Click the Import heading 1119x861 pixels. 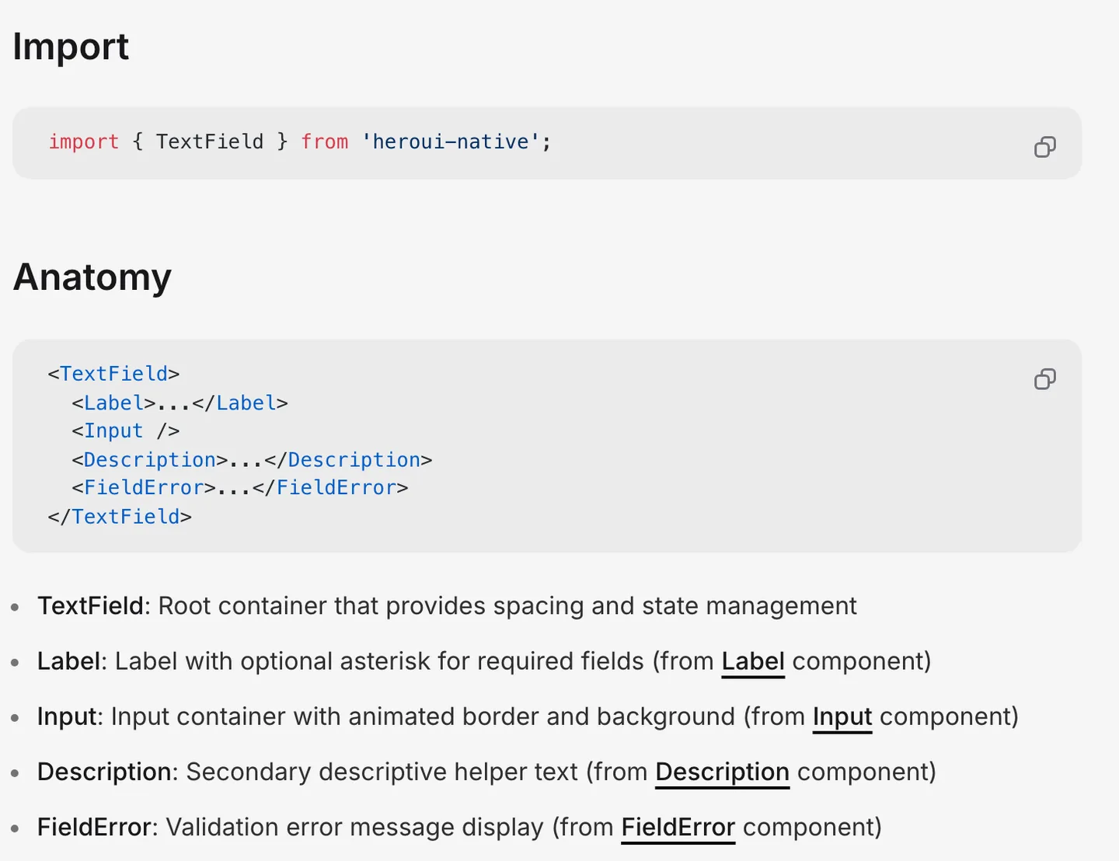click(x=71, y=47)
